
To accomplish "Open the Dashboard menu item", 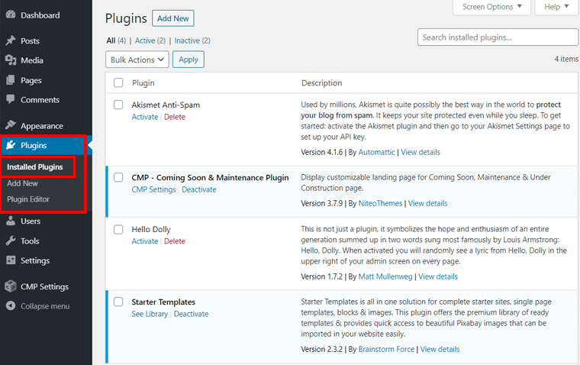I will pyautogui.click(x=40, y=15).
